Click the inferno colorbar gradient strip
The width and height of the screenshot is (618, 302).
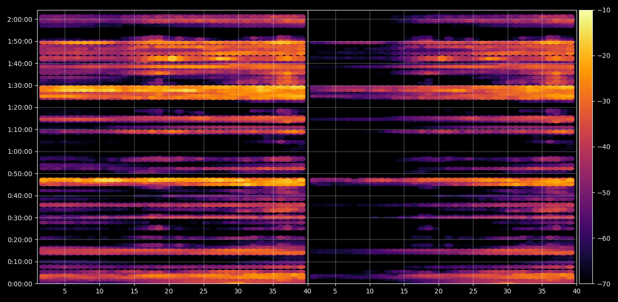pos(586,147)
